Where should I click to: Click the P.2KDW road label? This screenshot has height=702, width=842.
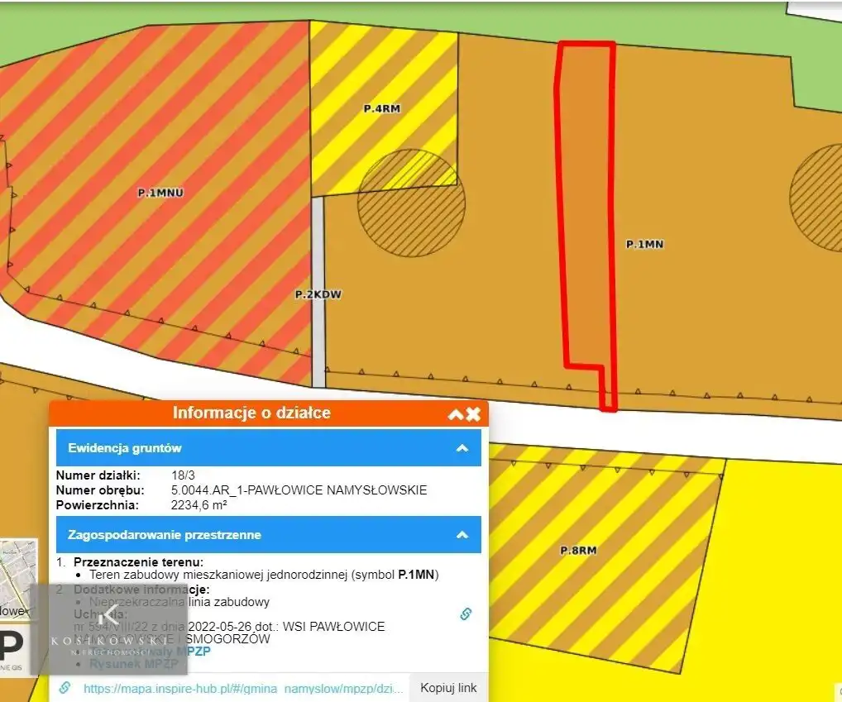[318, 294]
